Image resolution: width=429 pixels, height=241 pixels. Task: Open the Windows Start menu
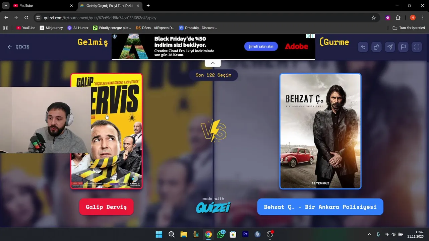(x=159, y=234)
